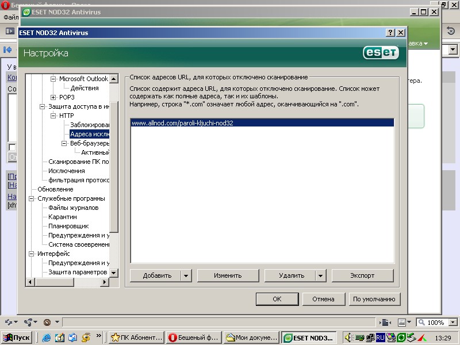The image size is (460, 345).
Task: Click the Изменить button
Action: [228, 275]
